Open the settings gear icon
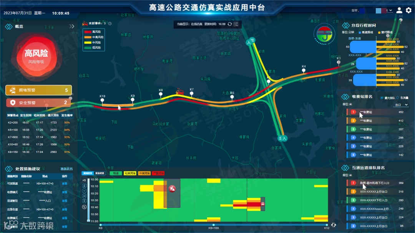This screenshot has width=415, height=233. point(408,10)
